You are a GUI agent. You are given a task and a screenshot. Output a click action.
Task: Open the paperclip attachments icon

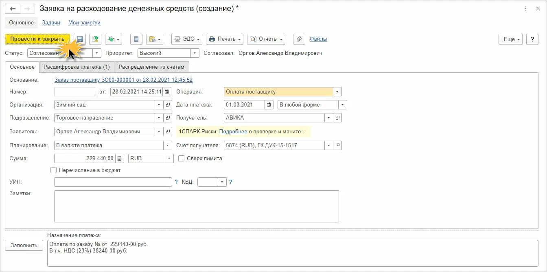click(299, 39)
